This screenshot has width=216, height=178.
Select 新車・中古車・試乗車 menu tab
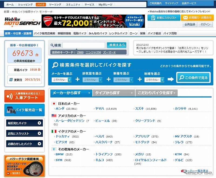[x=18, y=33]
